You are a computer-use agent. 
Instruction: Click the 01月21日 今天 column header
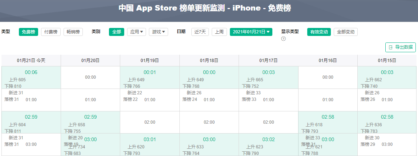click(x=31, y=61)
